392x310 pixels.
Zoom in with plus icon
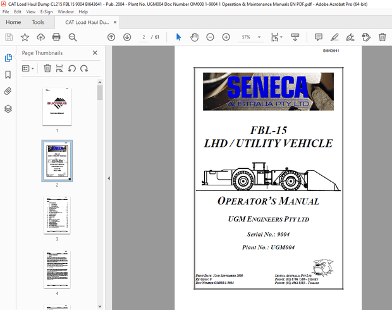pyautogui.click(x=226, y=37)
